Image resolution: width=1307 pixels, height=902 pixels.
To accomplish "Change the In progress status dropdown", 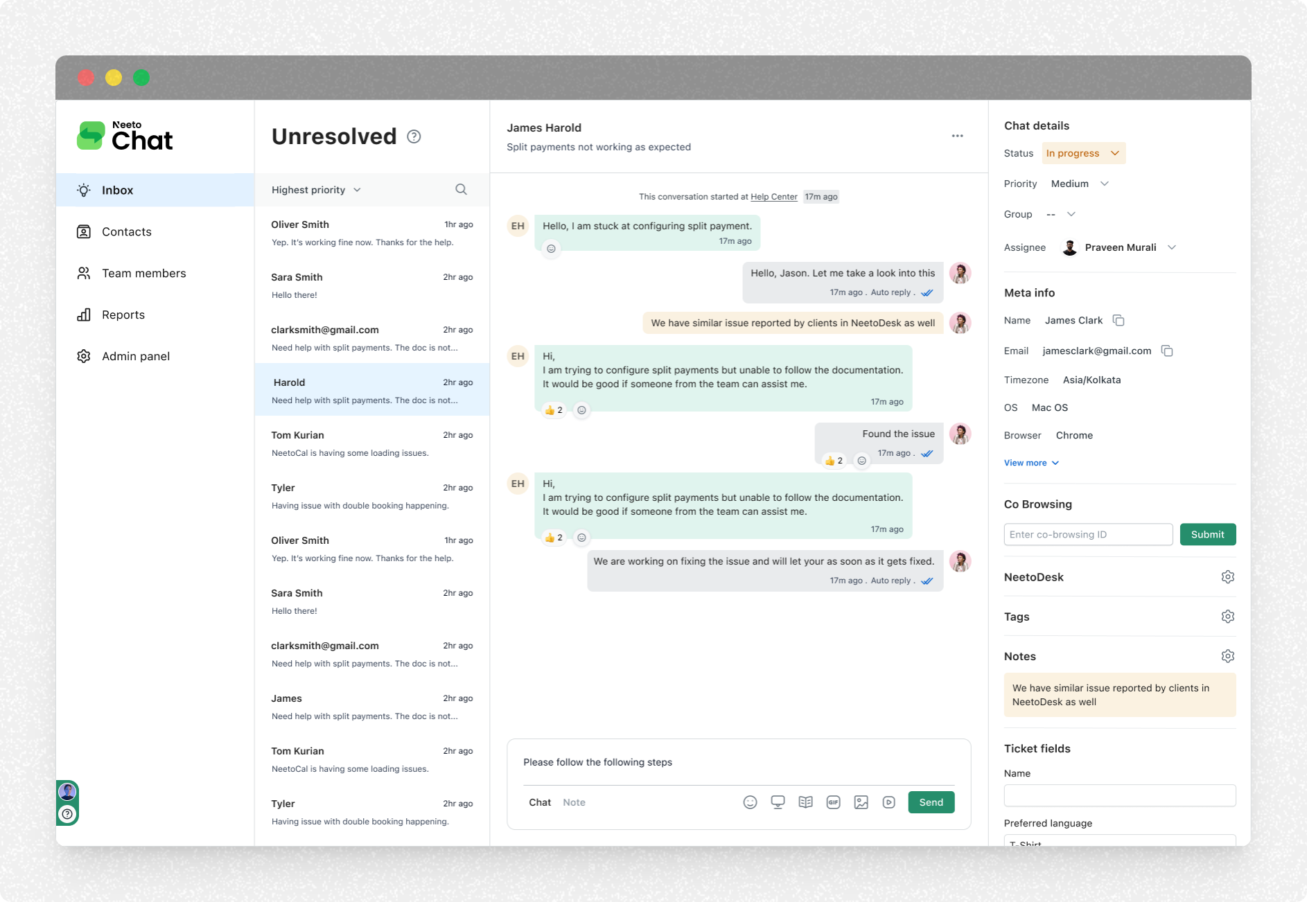I will click(x=1083, y=153).
